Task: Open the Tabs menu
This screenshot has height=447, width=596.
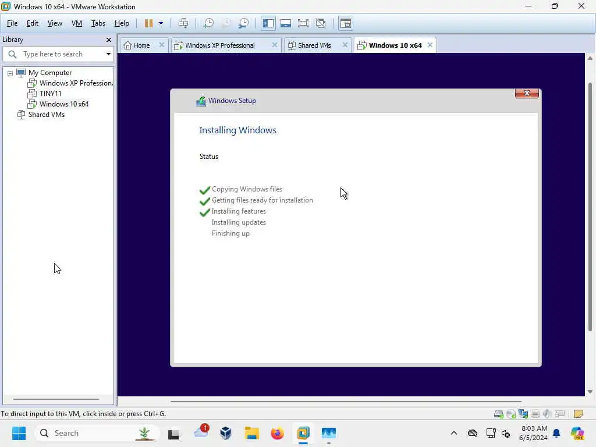Action: point(98,23)
